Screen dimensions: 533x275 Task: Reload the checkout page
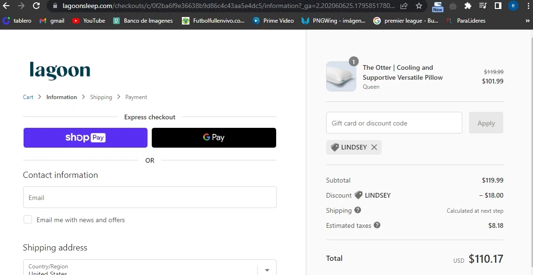pos(36,6)
